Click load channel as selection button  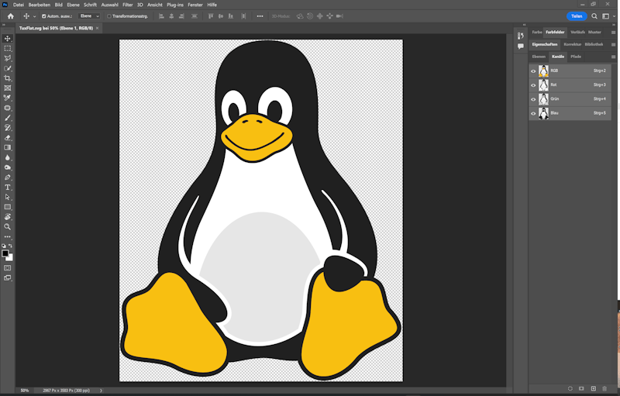coord(570,389)
